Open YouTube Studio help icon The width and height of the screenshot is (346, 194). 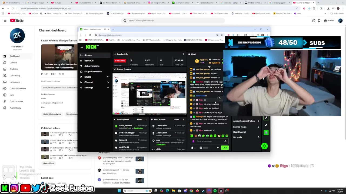point(314,20)
